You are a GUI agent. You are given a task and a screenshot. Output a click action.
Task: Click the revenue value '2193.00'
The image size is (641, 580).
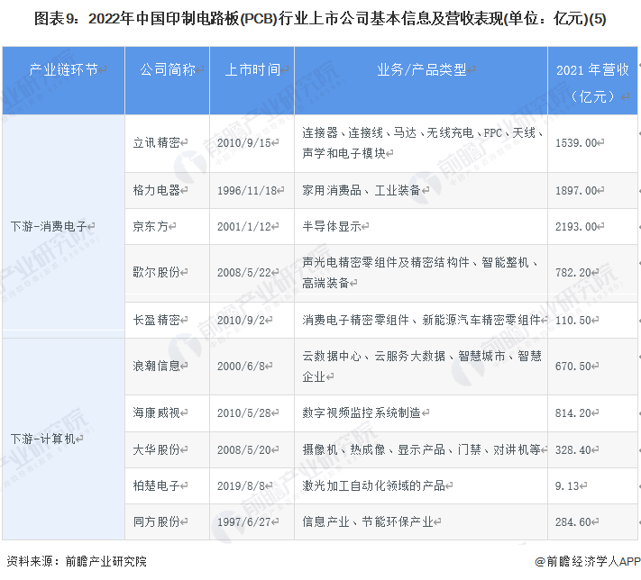click(x=576, y=227)
